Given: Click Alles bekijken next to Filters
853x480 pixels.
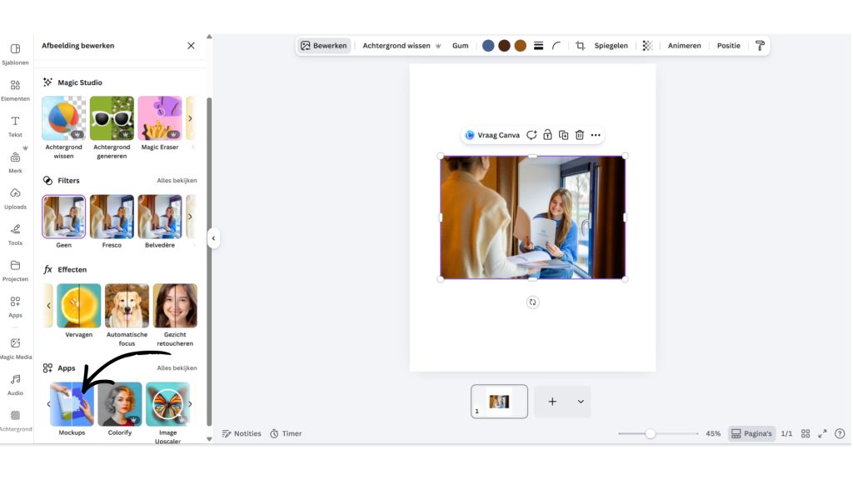Looking at the screenshot, I should click(x=177, y=181).
